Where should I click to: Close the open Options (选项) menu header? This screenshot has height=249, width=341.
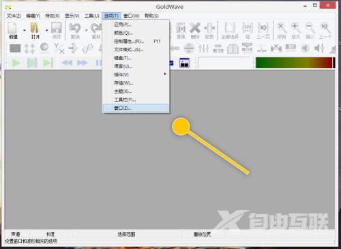point(111,16)
